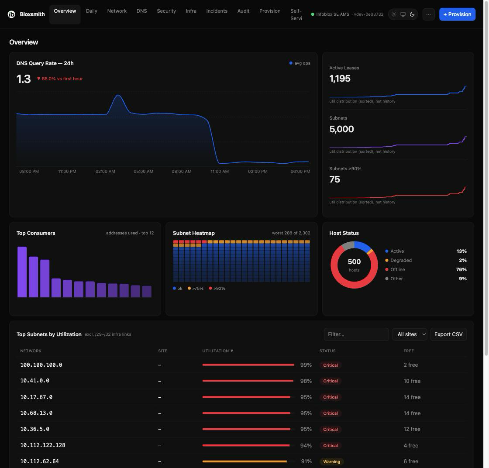Toggle the Active host status legend
Screen dimensions: 489x468
coord(395,251)
